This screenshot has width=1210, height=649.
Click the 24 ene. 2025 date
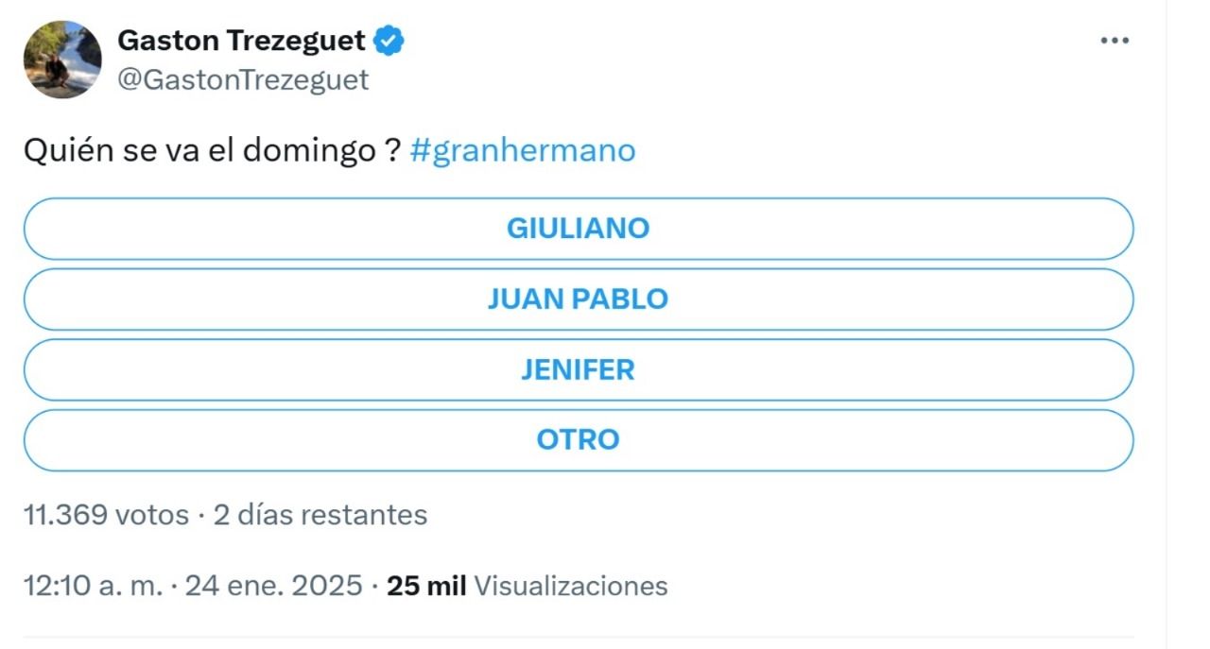point(274,586)
